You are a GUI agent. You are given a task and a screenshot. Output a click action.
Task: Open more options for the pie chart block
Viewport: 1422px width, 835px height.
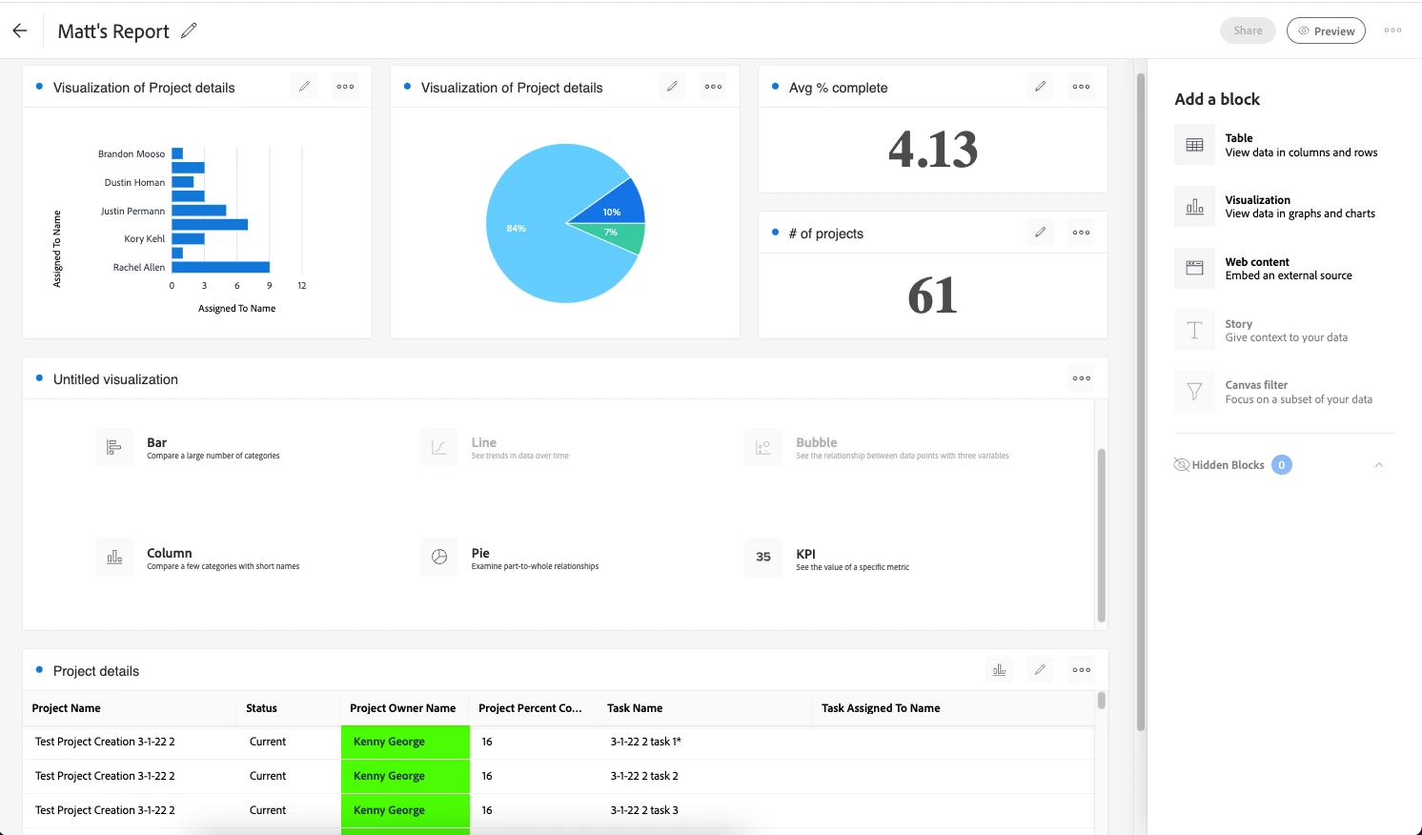click(x=713, y=87)
